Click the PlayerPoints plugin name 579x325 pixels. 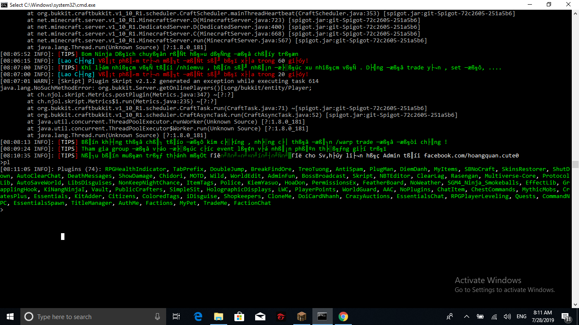tap(315, 190)
